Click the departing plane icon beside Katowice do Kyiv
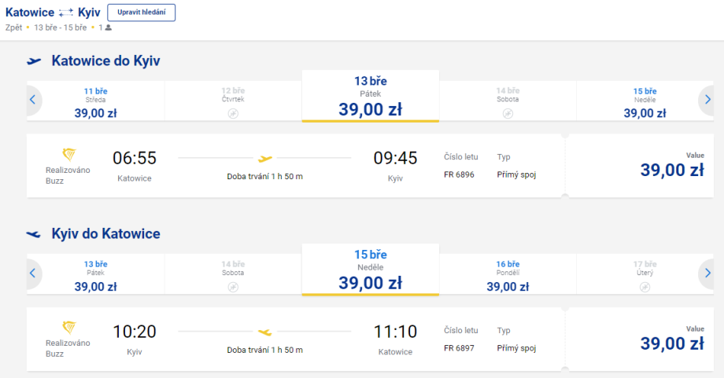724x378 pixels. click(x=34, y=61)
